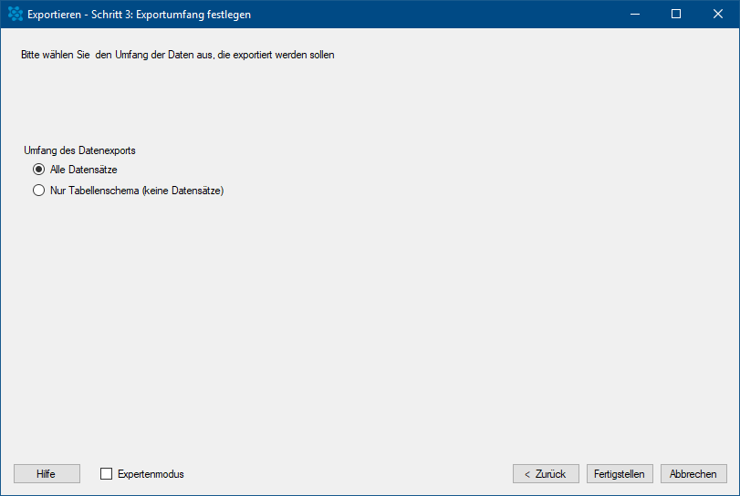Viewport: 740px width, 496px height.
Task: Cancel the wizard via Abbrechen
Action: pos(693,474)
